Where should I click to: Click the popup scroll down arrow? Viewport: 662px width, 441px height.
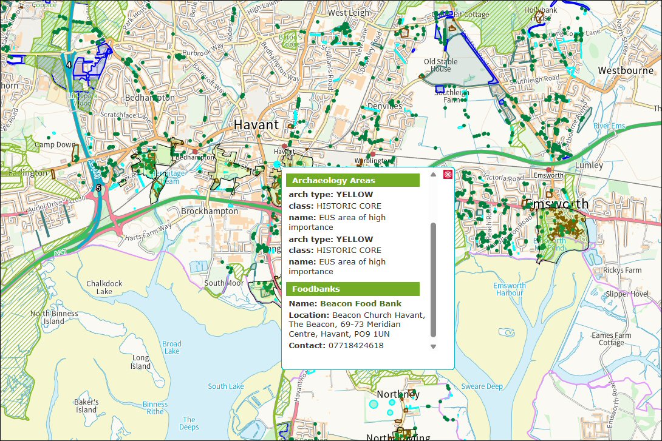pyautogui.click(x=433, y=347)
